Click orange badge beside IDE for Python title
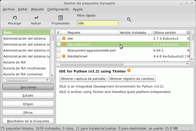Screen dimensions: 196x131 129,71
